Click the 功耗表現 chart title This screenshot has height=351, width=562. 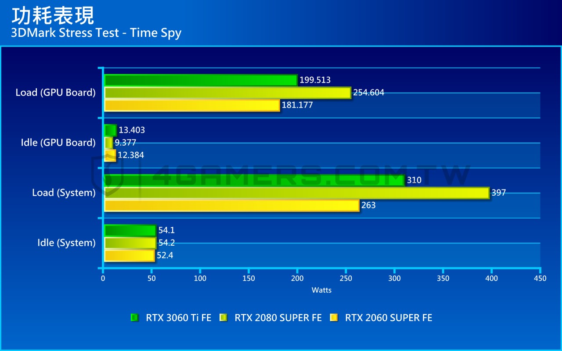click(52, 15)
